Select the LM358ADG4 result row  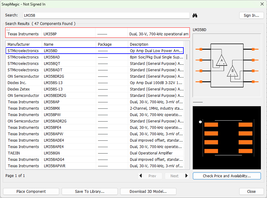pos(95,160)
